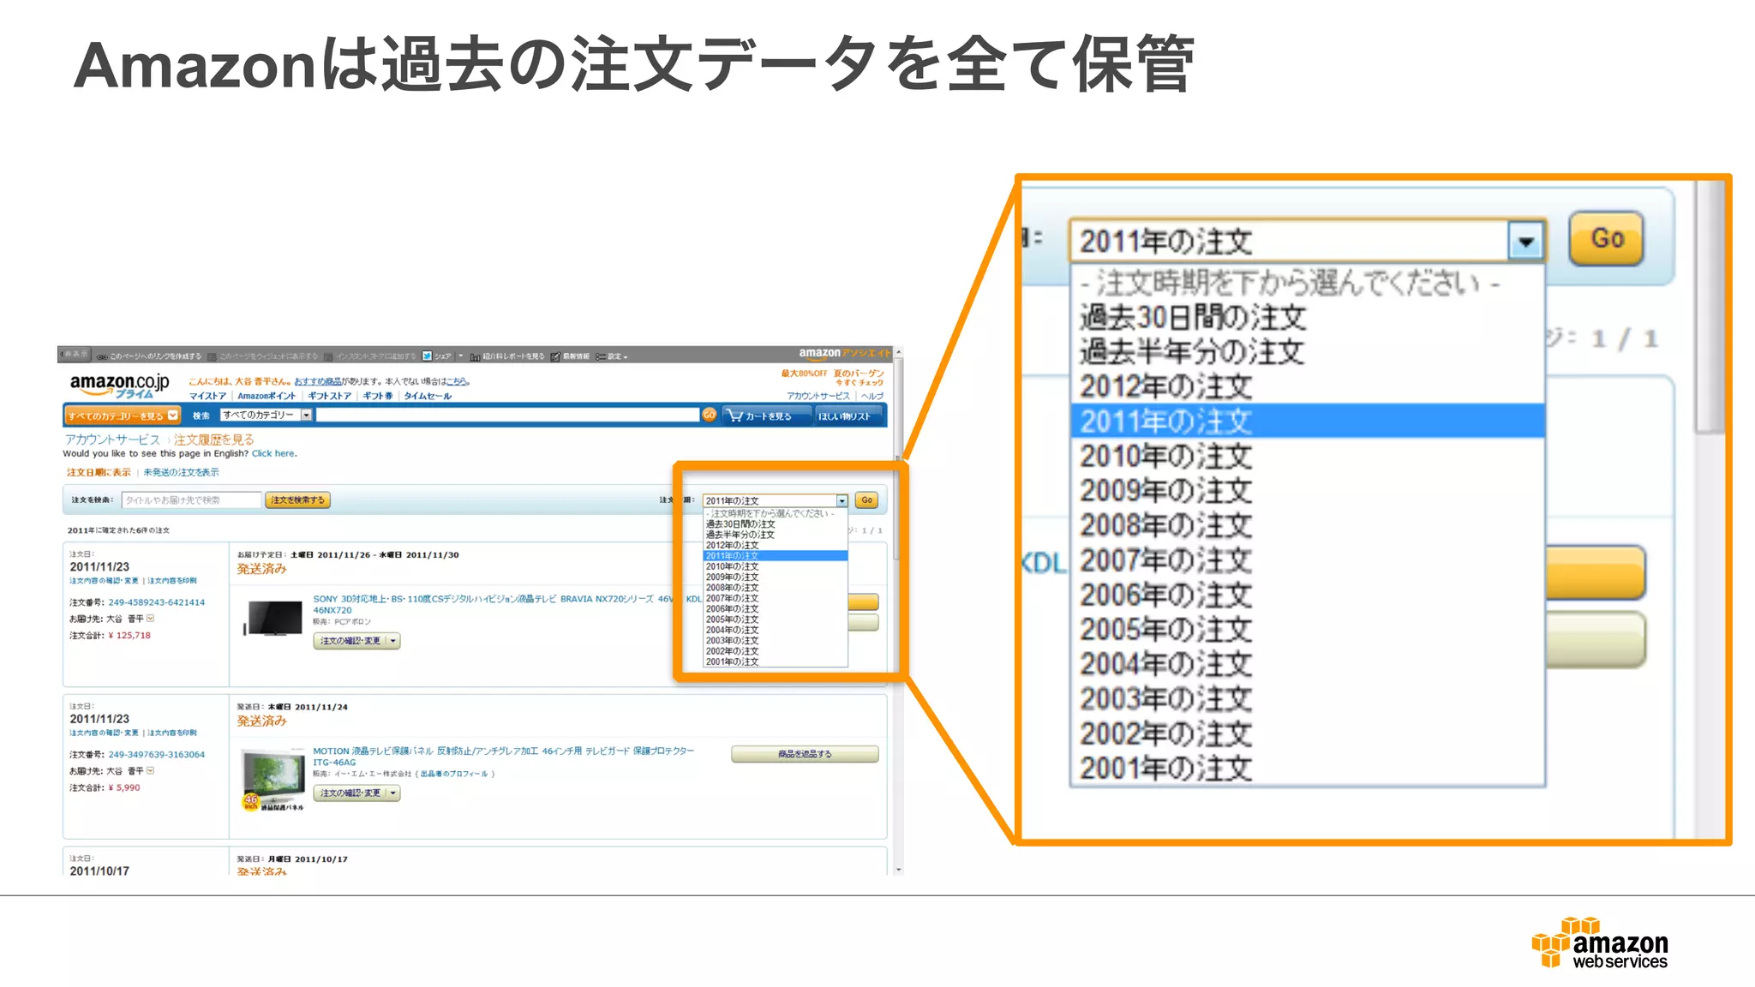
Task: Open the 2011年の注文 combo box on the small page
Action: pyautogui.click(x=776, y=500)
